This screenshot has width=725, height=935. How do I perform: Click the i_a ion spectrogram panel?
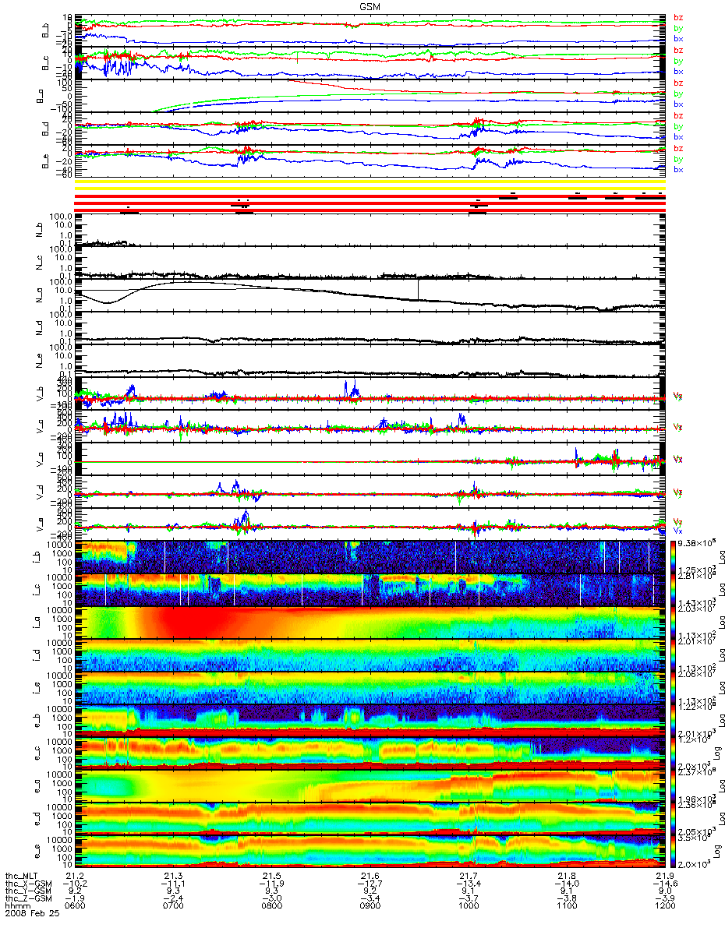pyautogui.click(x=370, y=623)
